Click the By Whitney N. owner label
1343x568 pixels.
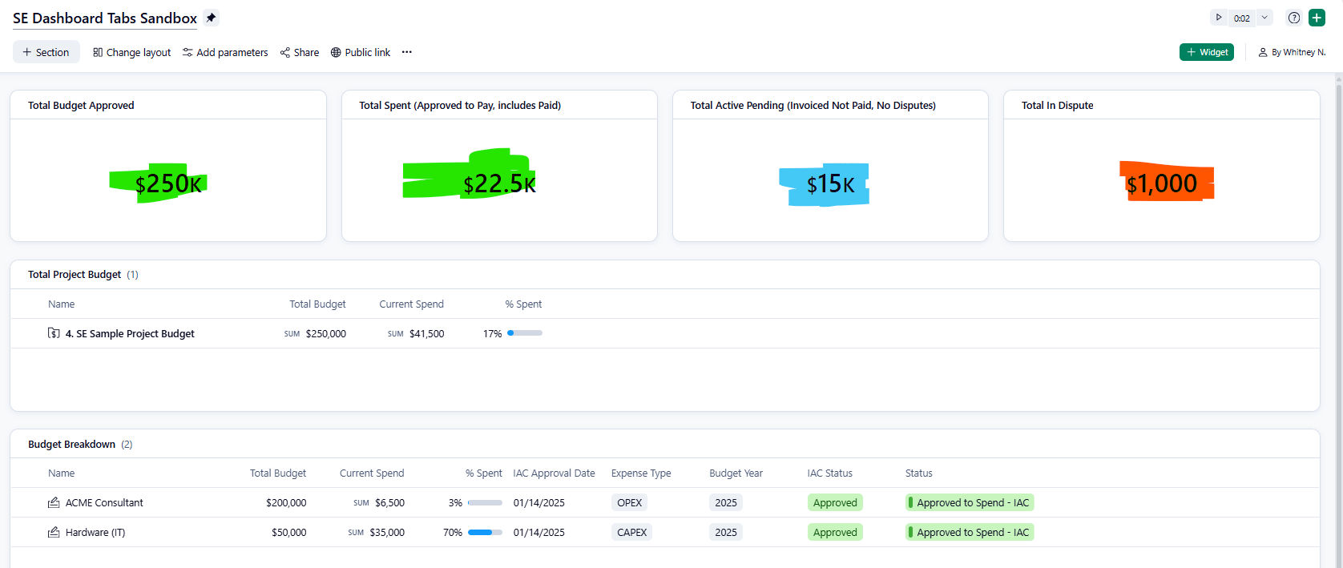pyautogui.click(x=1292, y=52)
